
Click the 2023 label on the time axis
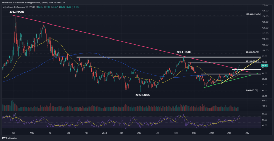104,132
